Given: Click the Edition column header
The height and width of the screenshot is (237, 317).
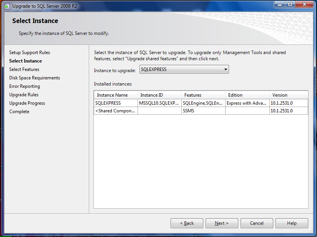Looking at the screenshot, I should click(x=247, y=95).
